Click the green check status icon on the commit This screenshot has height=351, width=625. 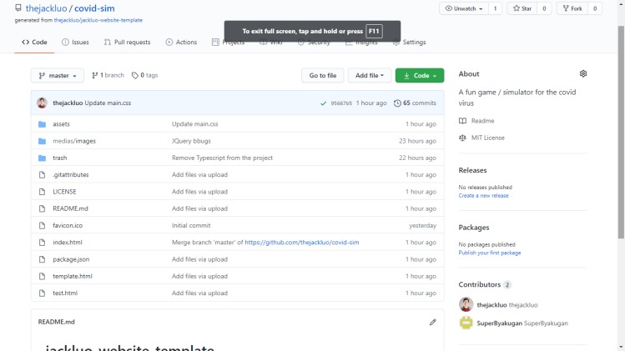click(x=323, y=103)
